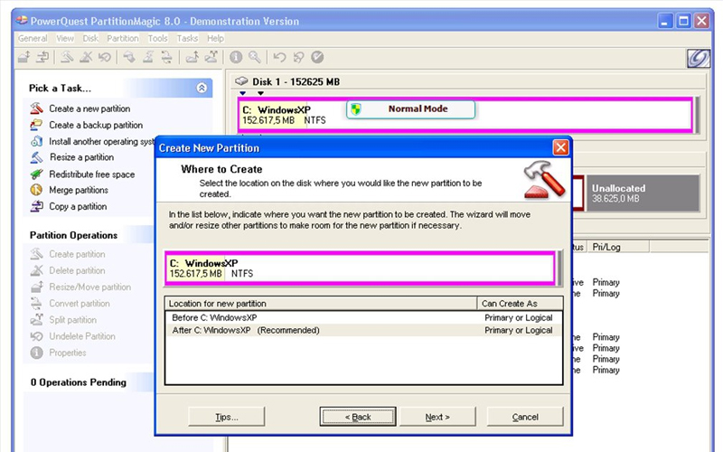Screen dimensions: 723x452
Task: Cancel the Create New Partition wizard
Action: coord(525,417)
